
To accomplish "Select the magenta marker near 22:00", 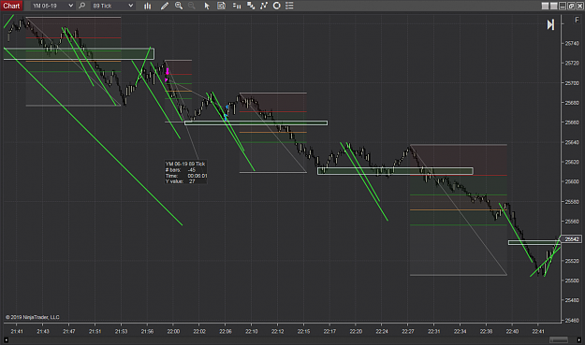I will [x=168, y=72].
